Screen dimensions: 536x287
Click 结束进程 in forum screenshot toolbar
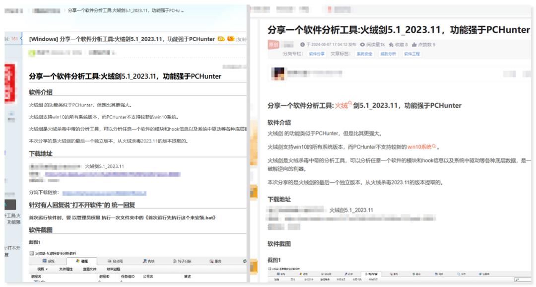[114, 269]
